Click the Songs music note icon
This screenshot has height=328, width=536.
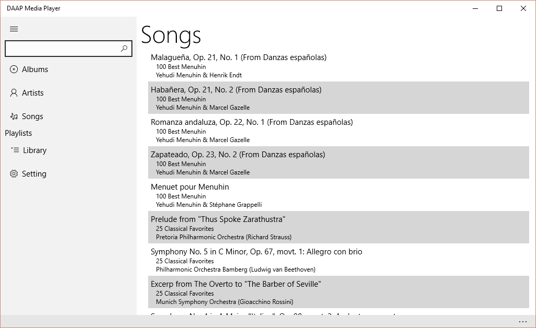point(14,116)
